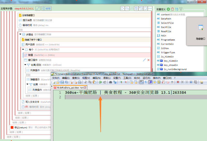207x141 pixels.
Task: Collapse the 如果/否则 step under 窗口操作
Action: pos(25,65)
